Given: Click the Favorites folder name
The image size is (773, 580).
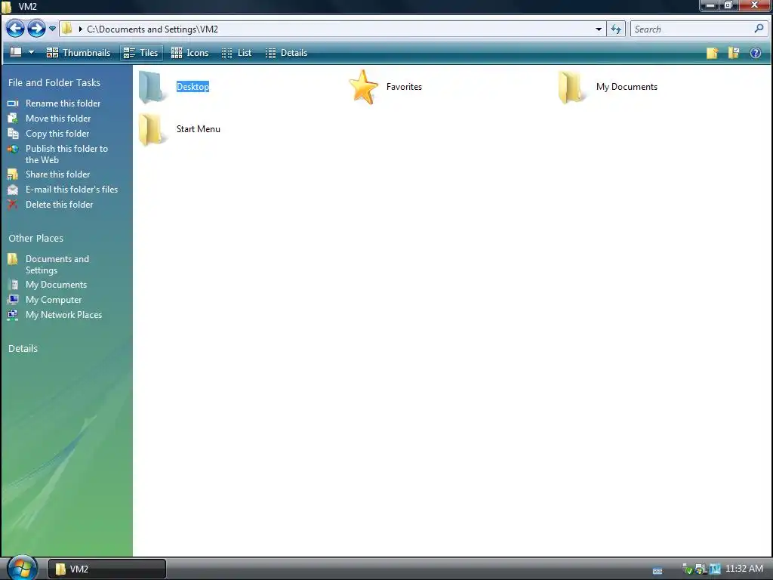Looking at the screenshot, I should (405, 87).
